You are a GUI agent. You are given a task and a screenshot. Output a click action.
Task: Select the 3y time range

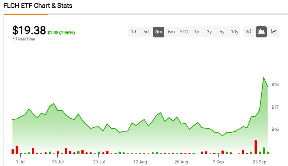pos(209,32)
